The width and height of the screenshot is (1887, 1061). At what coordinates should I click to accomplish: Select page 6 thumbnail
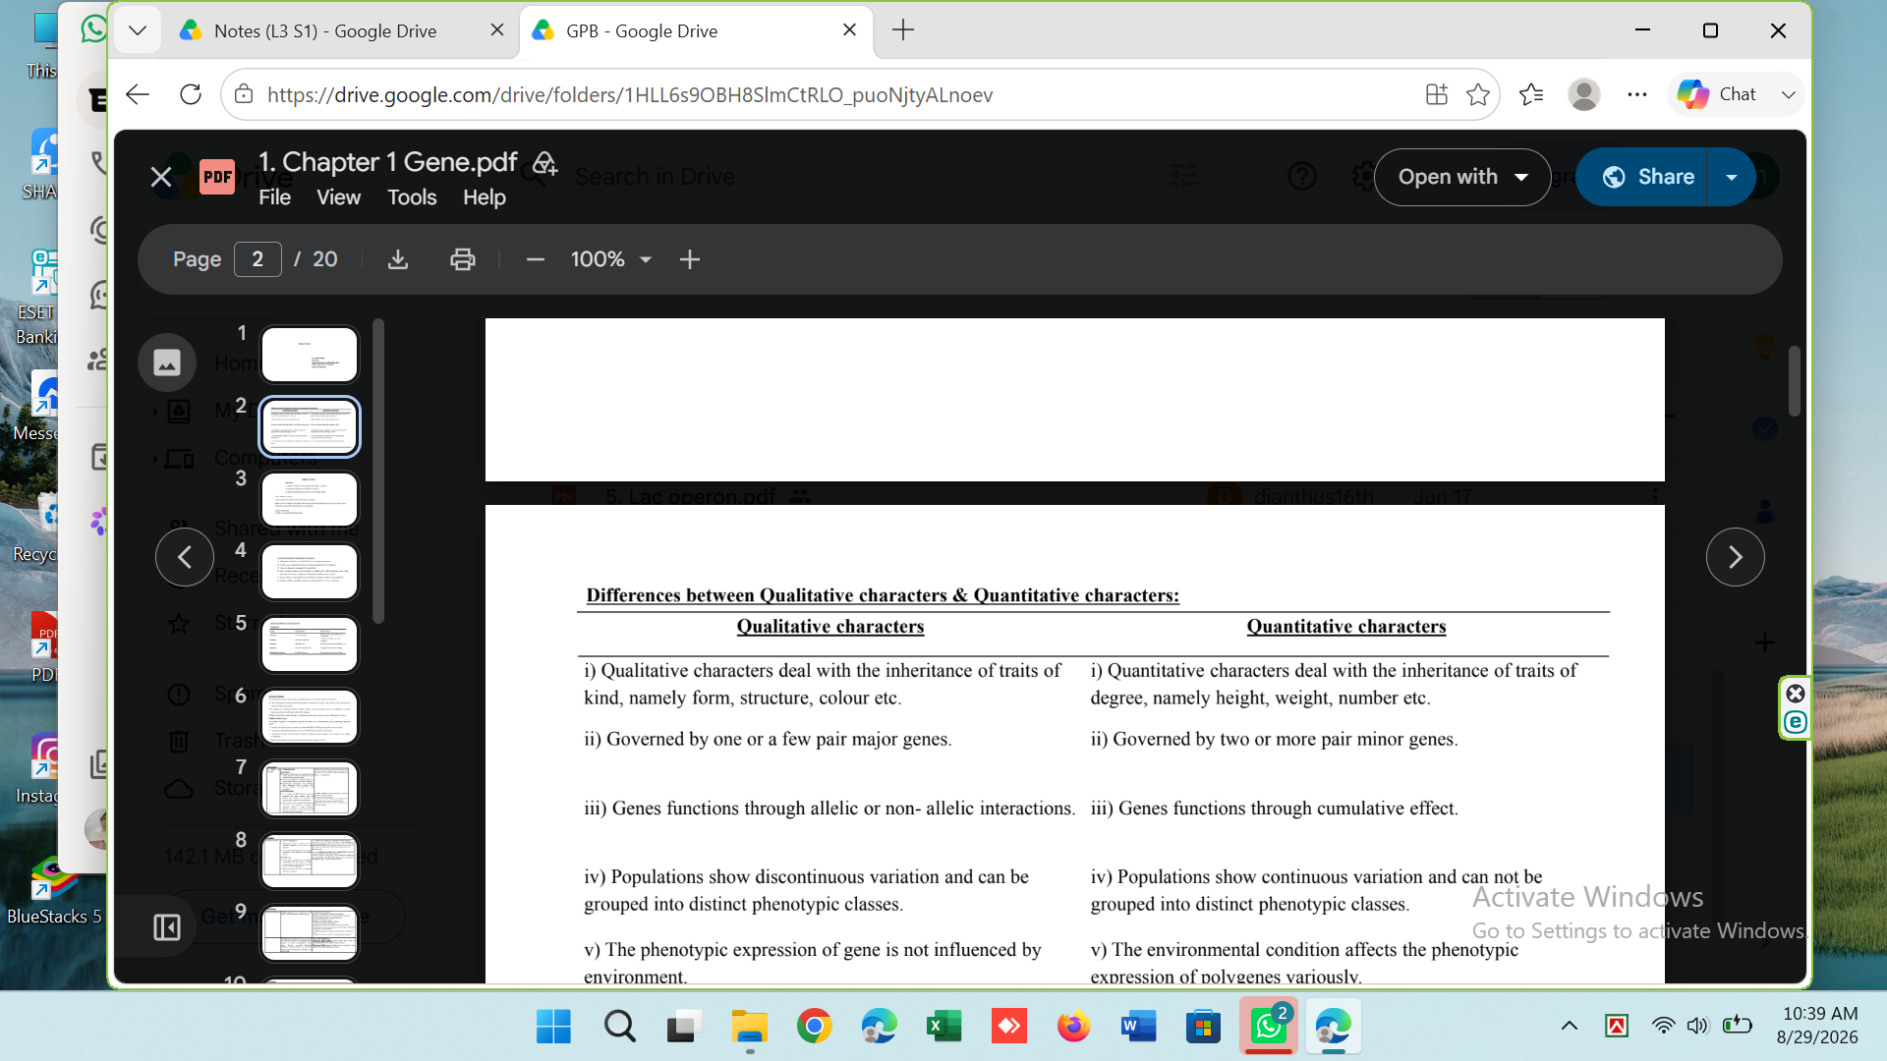pos(310,716)
